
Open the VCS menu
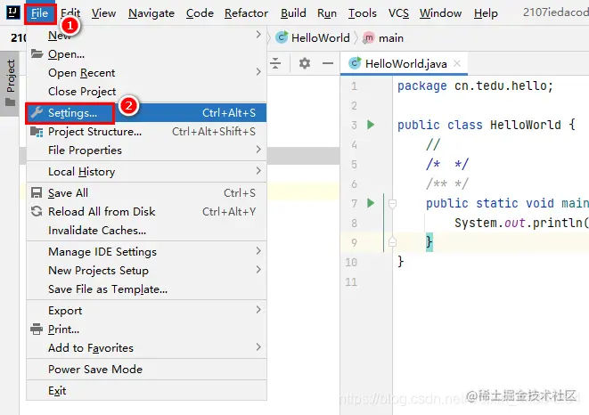[398, 13]
